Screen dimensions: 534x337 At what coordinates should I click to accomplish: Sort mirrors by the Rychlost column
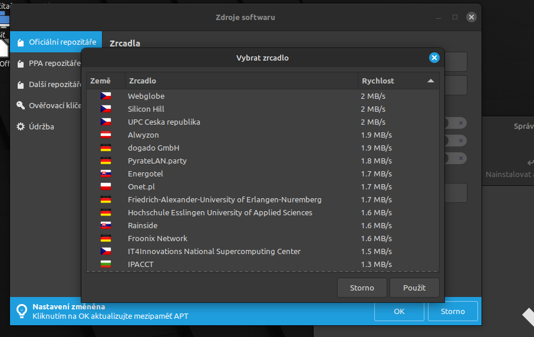[x=398, y=81]
